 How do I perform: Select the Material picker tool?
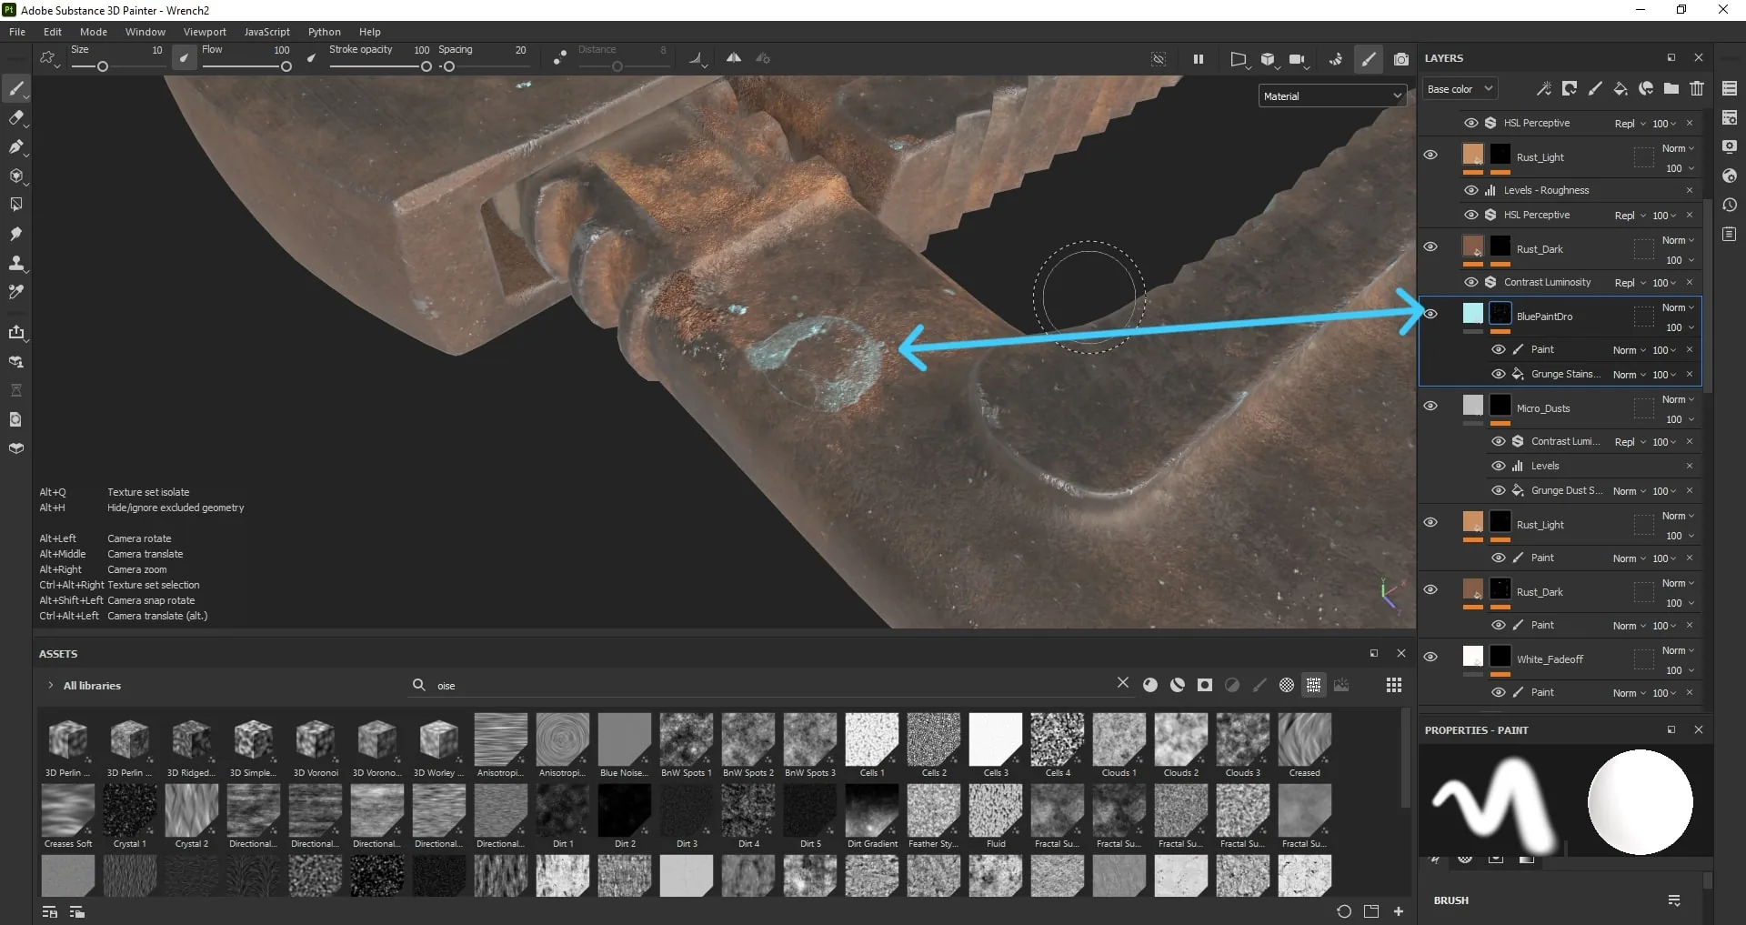point(16,293)
